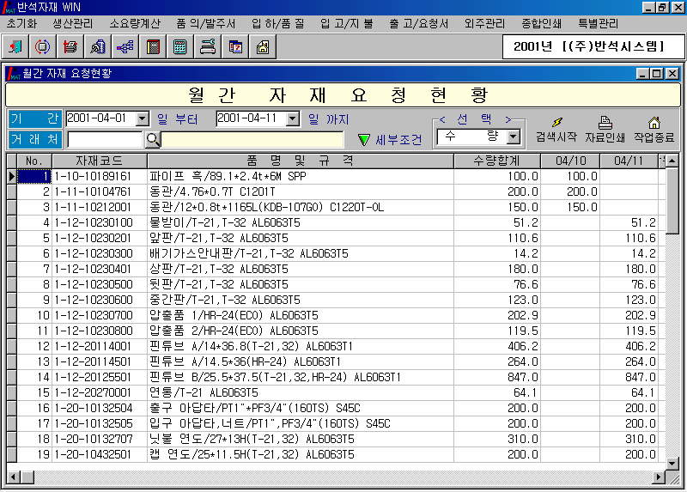The width and height of the screenshot is (687, 492).
Task: Click the 작업종료 exit button
Action: pos(654,130)
